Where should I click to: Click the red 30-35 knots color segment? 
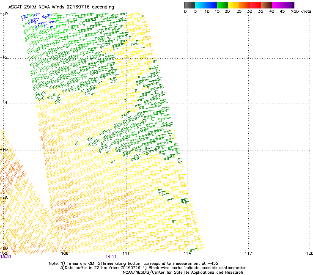tap(255, 5)
